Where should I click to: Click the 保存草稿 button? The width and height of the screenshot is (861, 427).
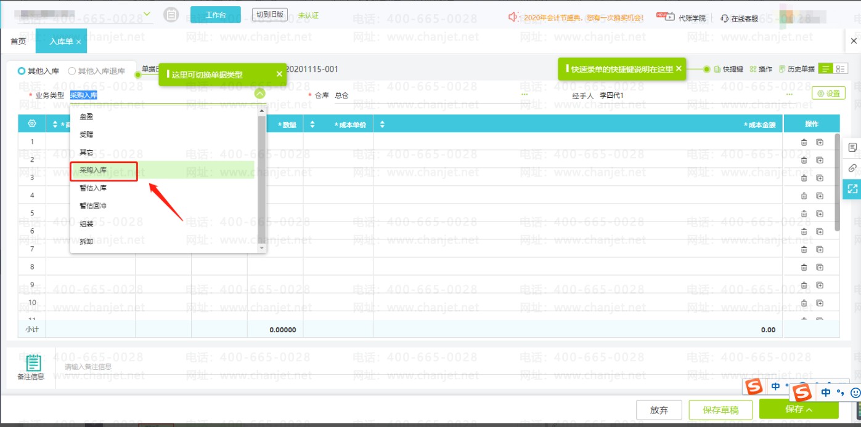coord(720,410)
